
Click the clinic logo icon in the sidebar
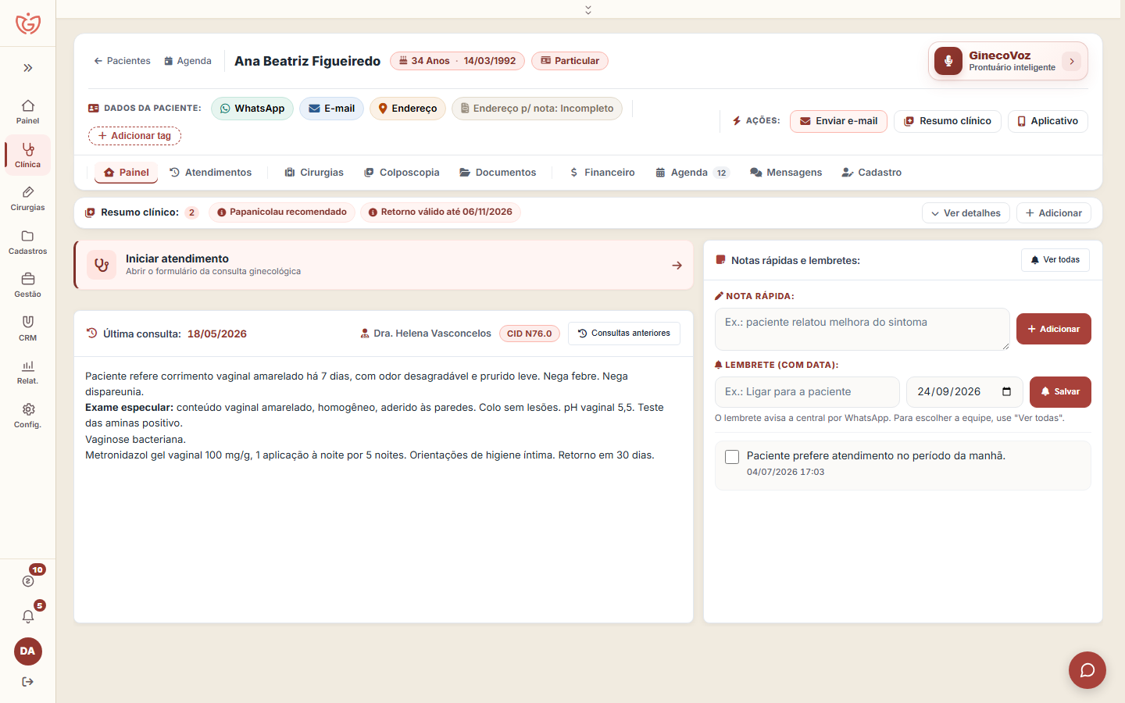point(28,23)
